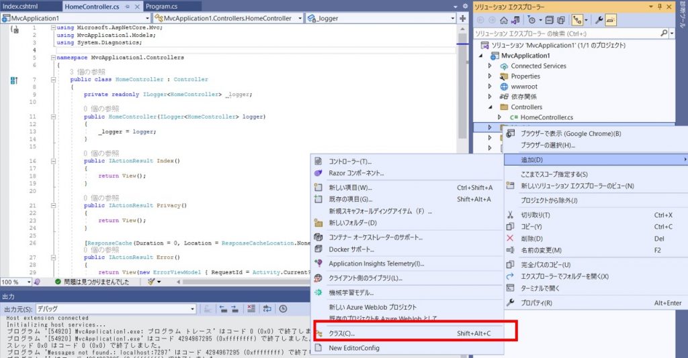Choose 名前の変更(M) in context menu
This screenshot has height=358, width=688.
(x=596, y=251)
